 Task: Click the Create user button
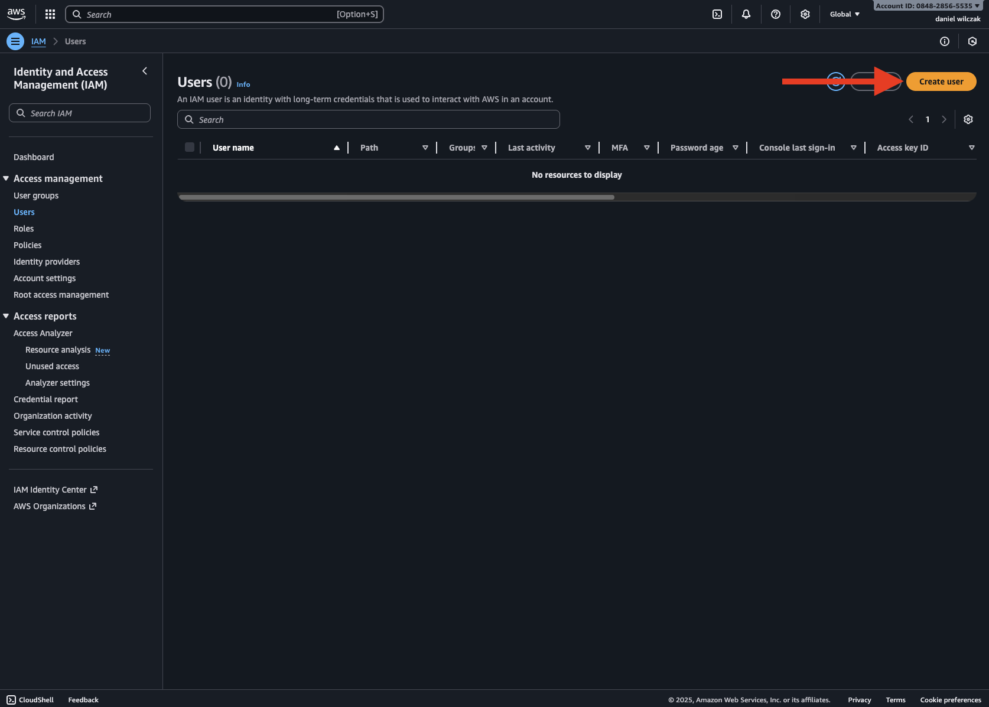[941, 82]
